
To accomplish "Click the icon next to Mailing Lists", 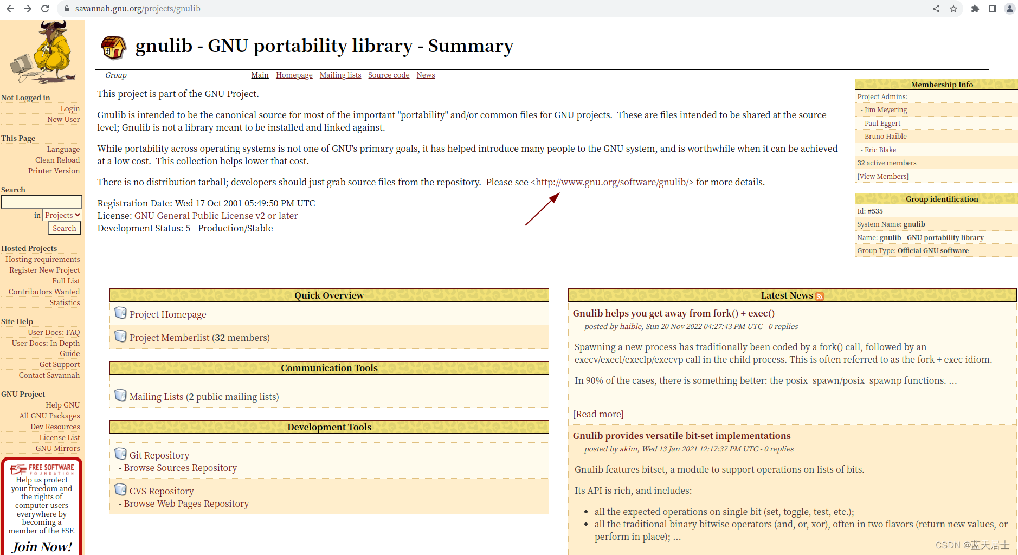I will tap(120, 396).
